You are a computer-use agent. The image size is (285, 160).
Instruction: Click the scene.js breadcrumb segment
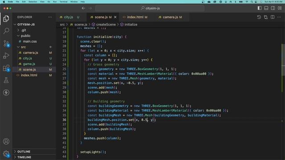click(x=79, y=24)
